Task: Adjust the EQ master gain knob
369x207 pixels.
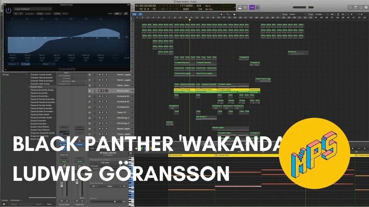Action: (x=127, y=37)
